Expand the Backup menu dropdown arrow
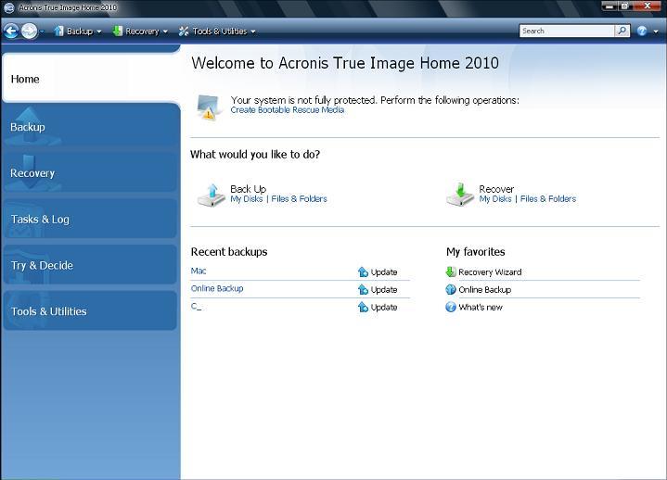 99,32
